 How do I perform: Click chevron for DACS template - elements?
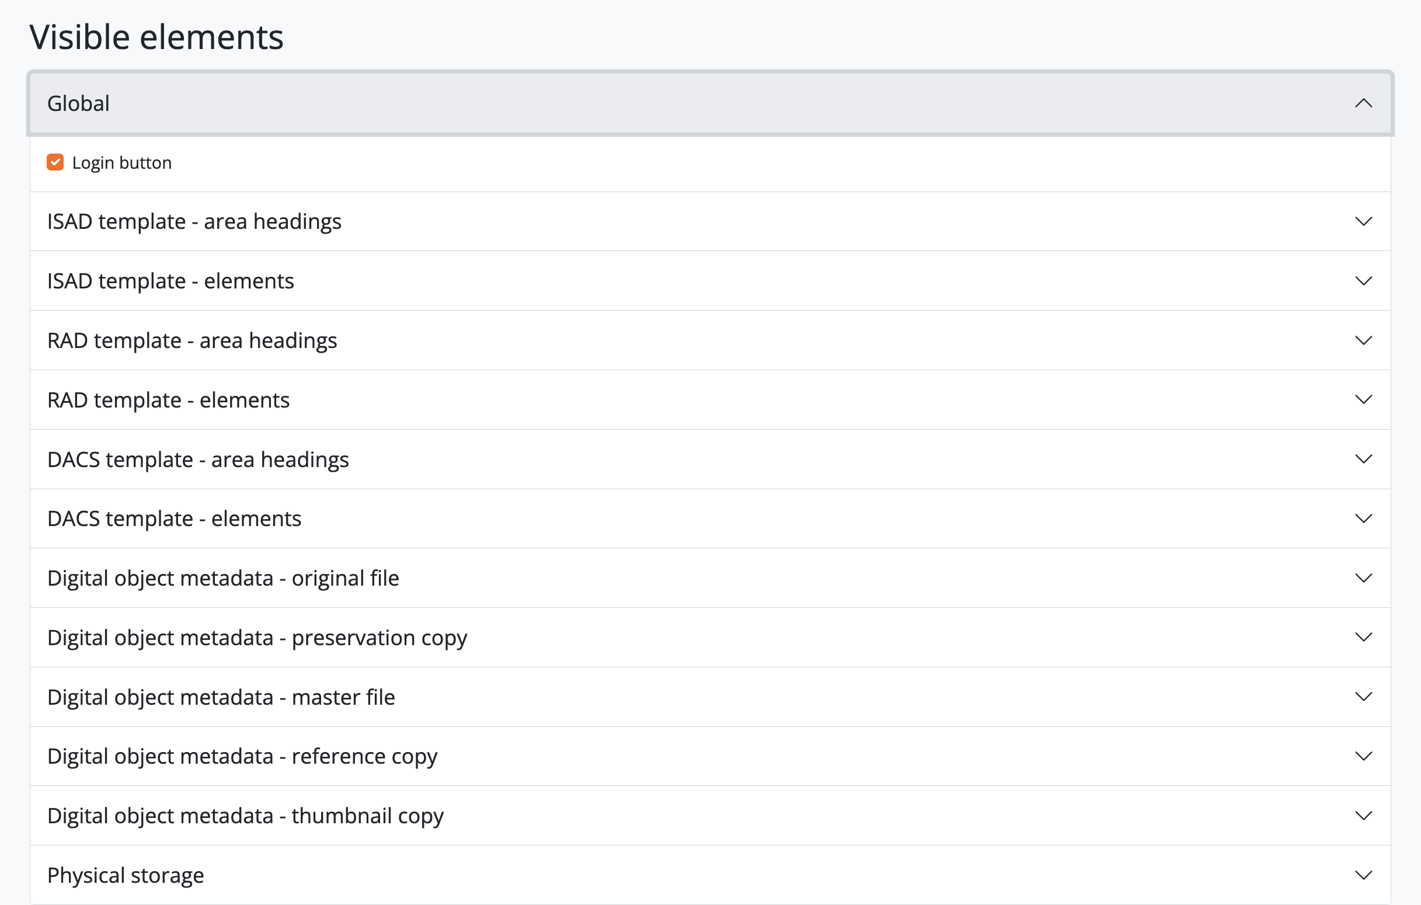1363,518
